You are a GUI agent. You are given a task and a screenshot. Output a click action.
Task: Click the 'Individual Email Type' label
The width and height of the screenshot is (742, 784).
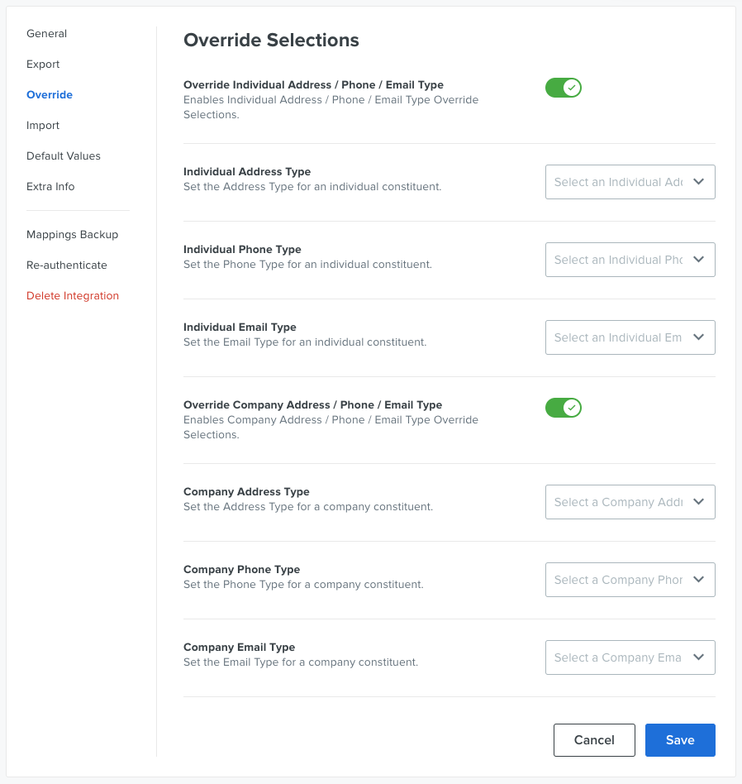tap(240, 327)
